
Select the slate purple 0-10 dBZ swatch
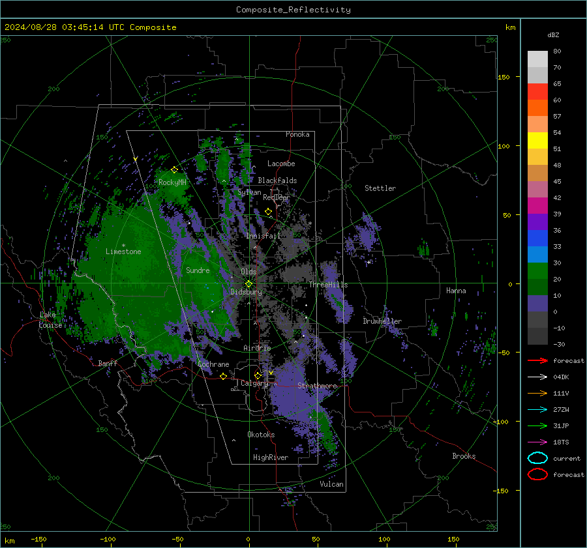tap(537, 304)
